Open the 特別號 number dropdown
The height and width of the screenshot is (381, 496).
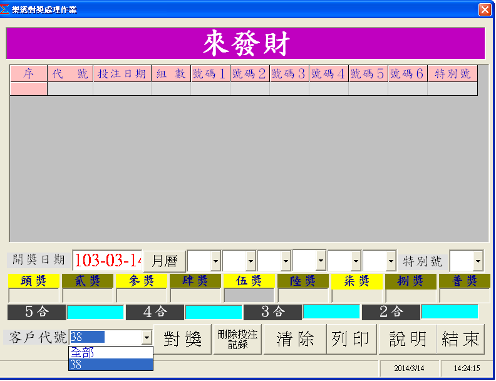478,261
